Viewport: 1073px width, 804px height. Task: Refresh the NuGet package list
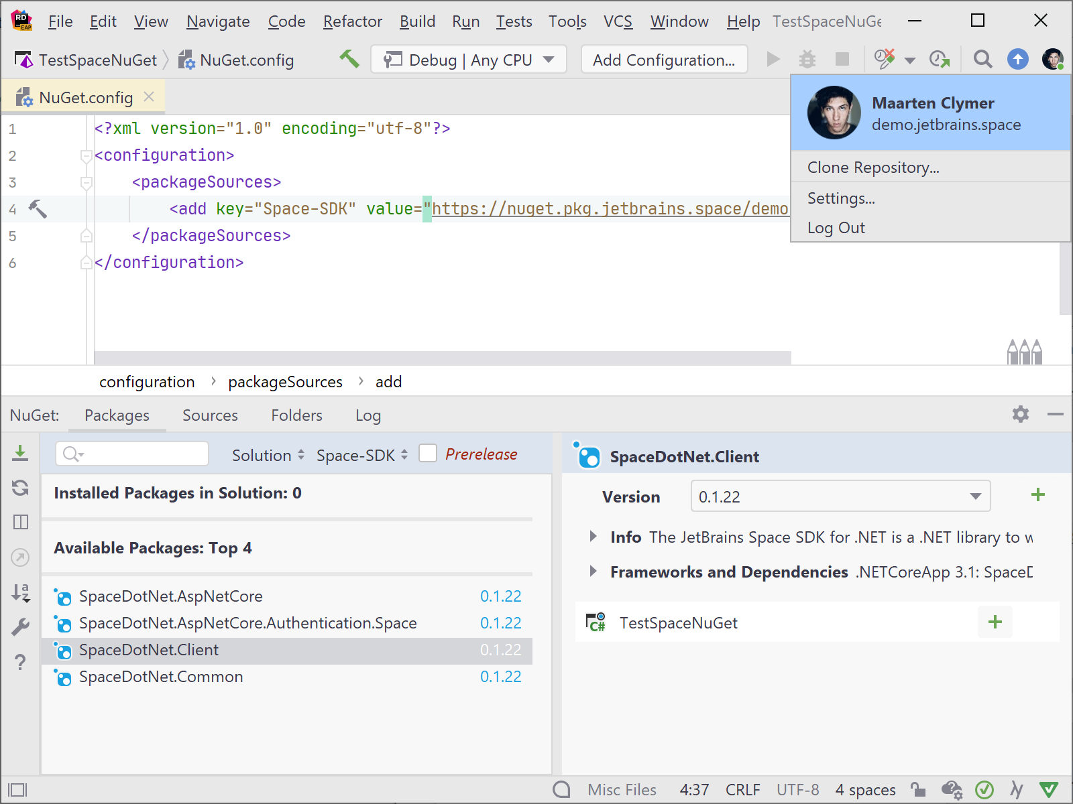[x=20, y=488]
